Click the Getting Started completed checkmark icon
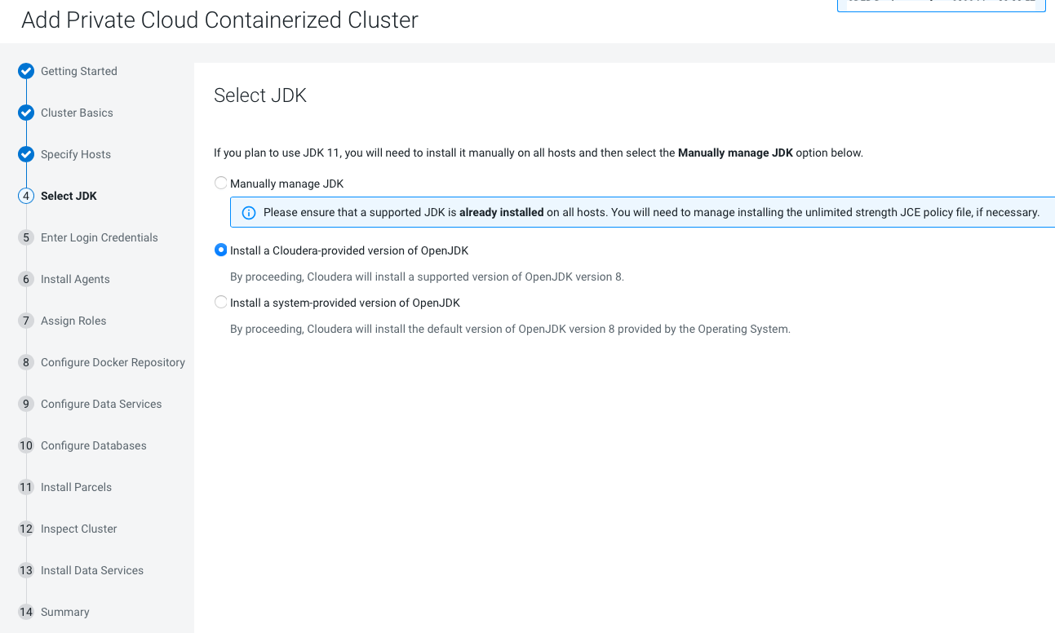Image resolution: width=1055 pixels, height=633 pixels. click(x=26, y=71)
